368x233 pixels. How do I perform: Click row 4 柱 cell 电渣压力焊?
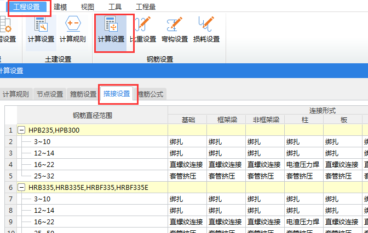coord(304,164)
